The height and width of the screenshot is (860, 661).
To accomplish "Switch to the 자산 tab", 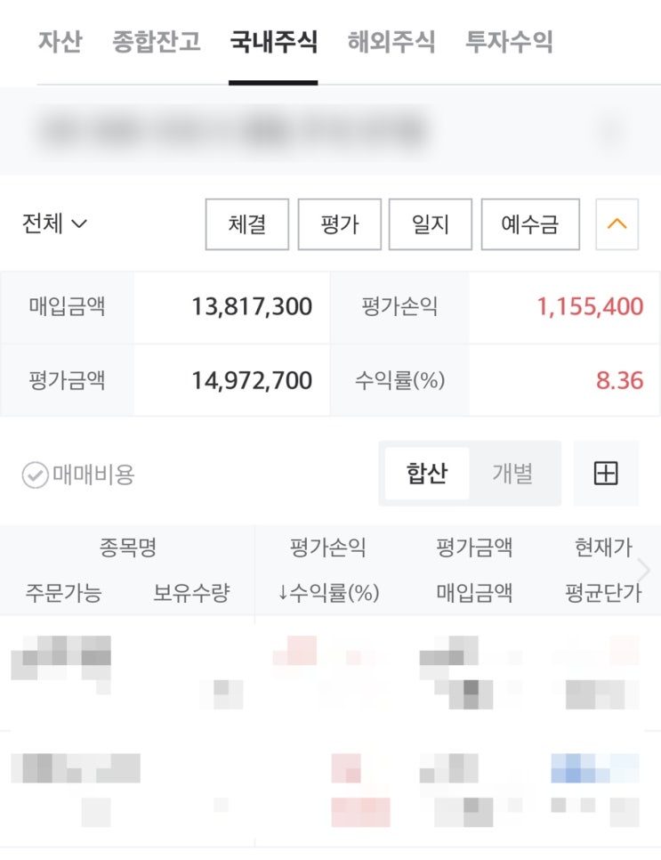I will tap(60, 42).
